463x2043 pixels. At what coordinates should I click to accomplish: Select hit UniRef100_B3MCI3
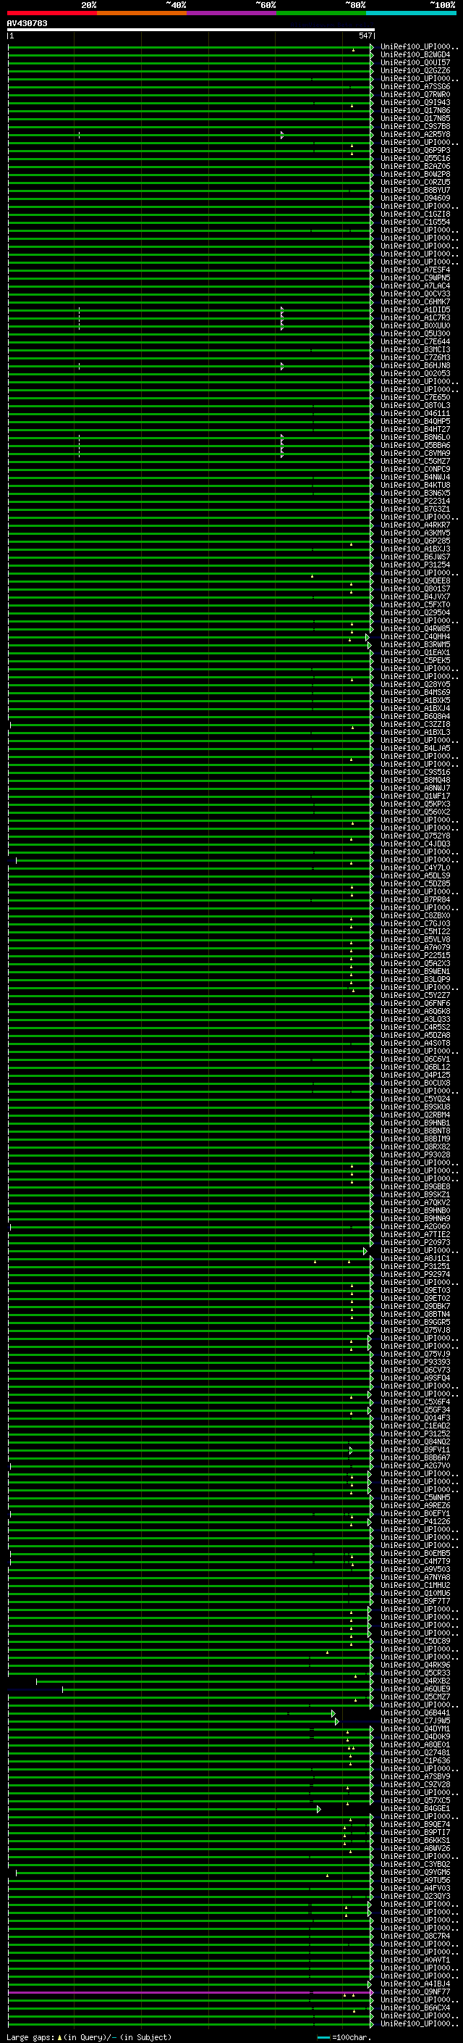pos(415,350)
